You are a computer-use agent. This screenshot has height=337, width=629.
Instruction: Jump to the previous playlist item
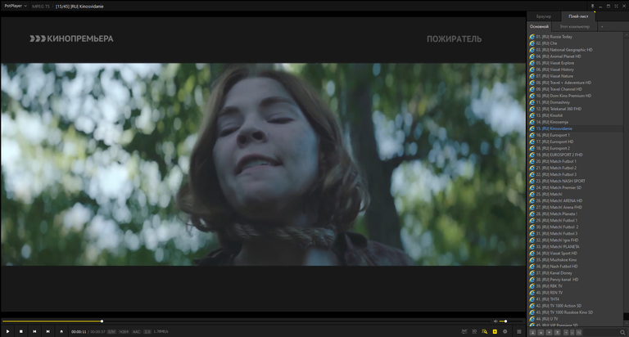pyautogui.click(x=34, y=331)
